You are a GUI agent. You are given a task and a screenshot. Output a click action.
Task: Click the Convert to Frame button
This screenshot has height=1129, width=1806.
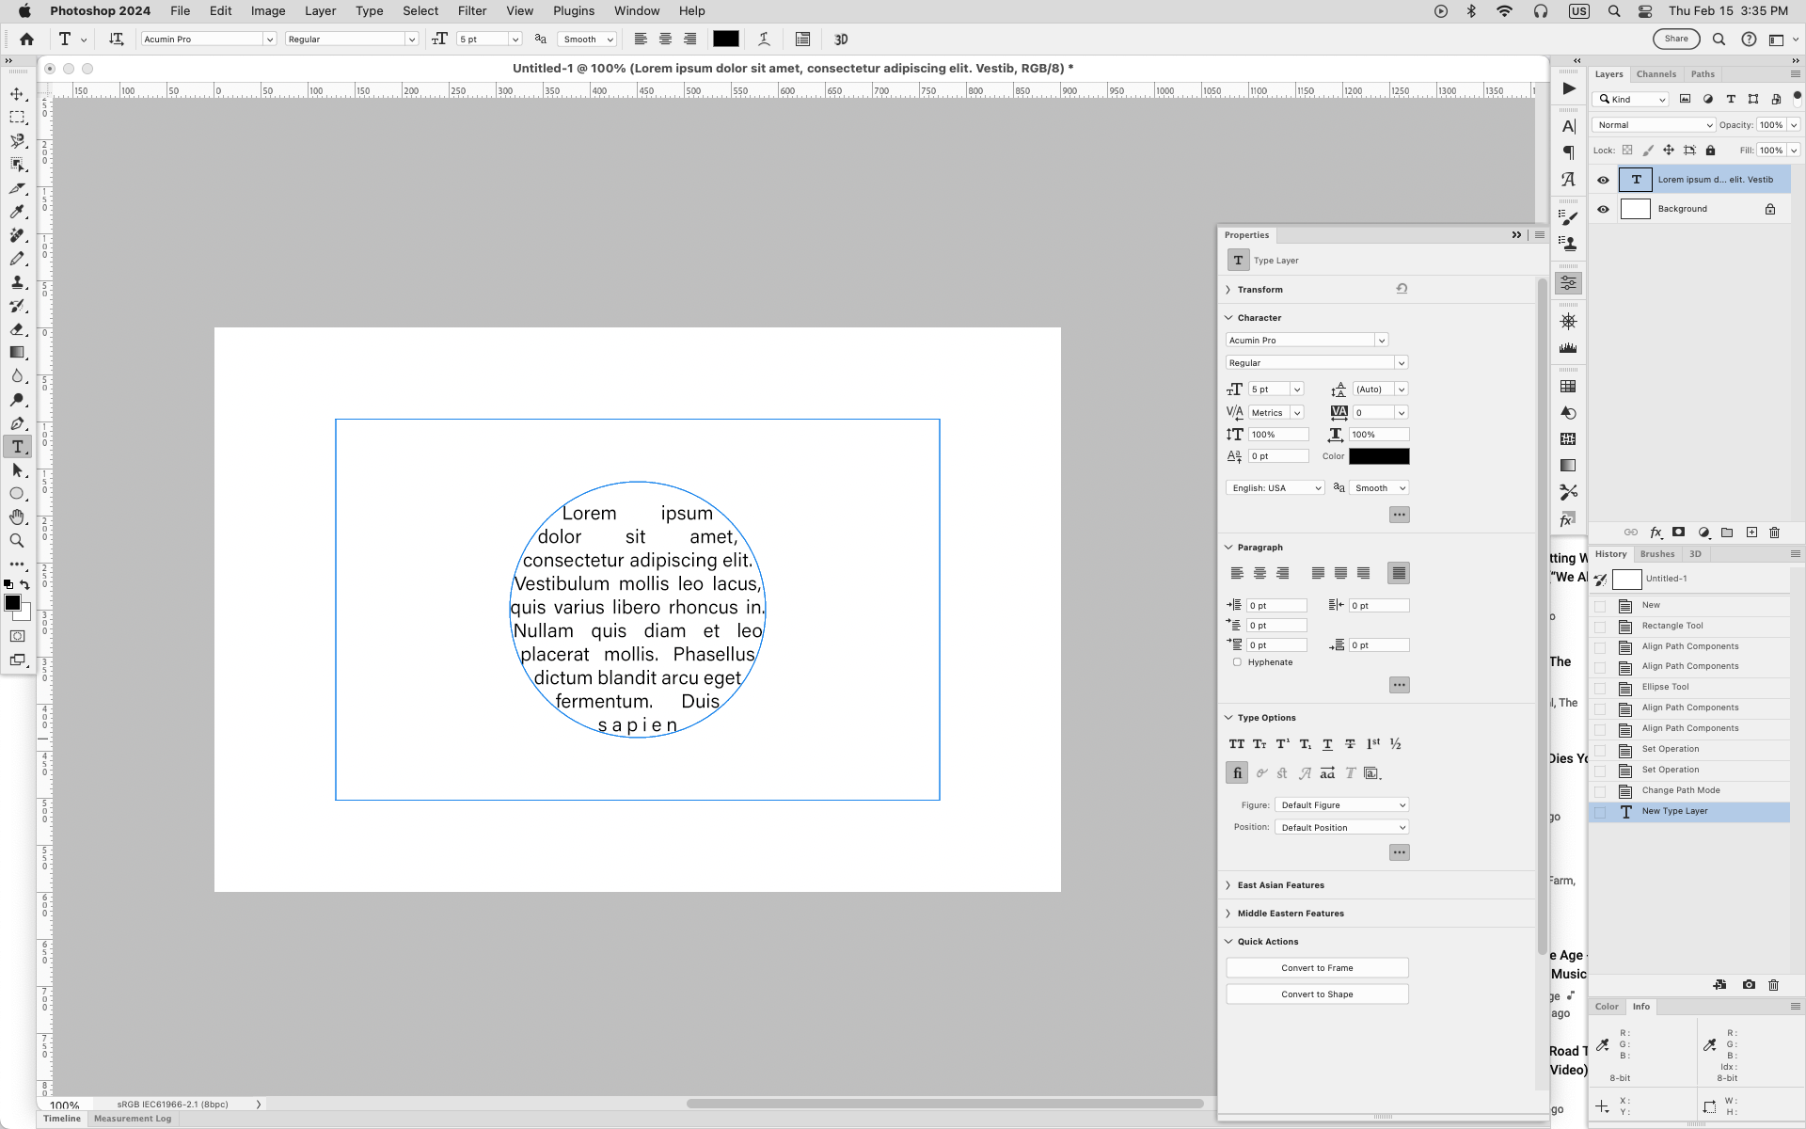1316,967
